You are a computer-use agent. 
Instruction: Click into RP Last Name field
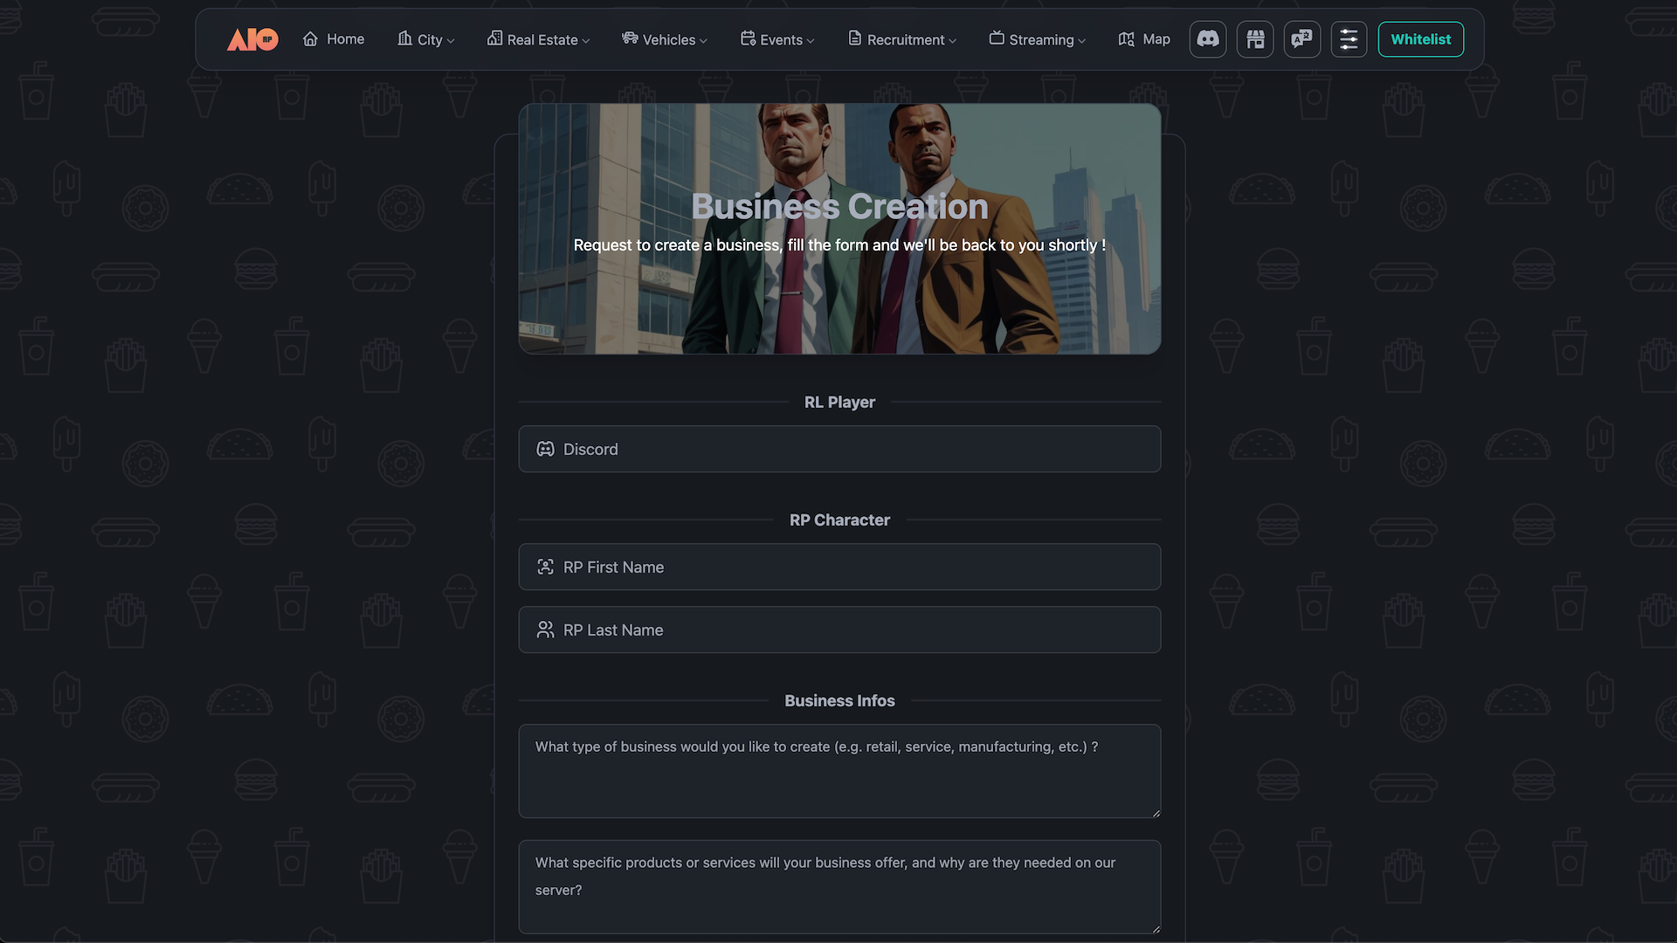838,630
